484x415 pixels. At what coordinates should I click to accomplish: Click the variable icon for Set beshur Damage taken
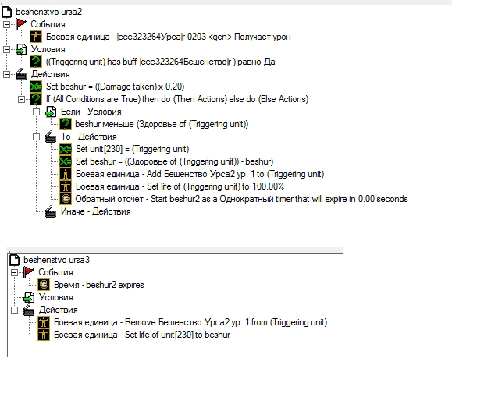click(36, 87)
